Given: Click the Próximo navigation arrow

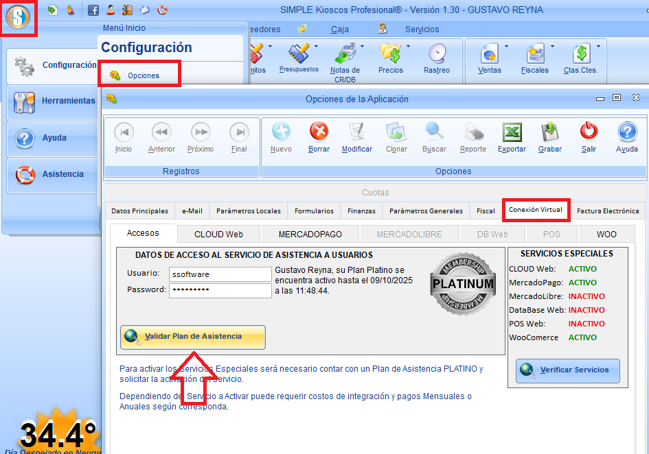Looking at the screenshot, I should (201, 132).
